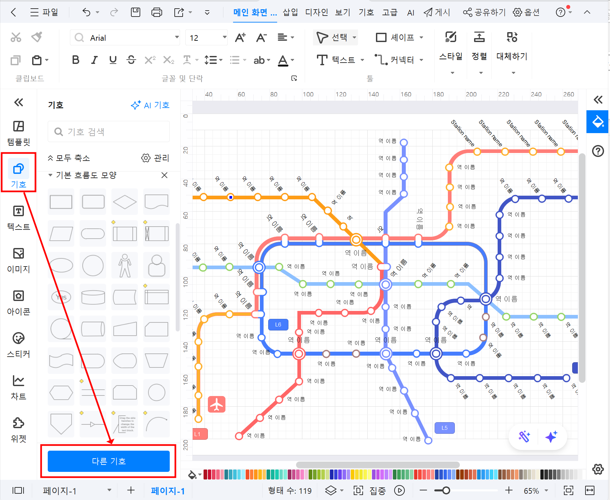This screenshot has height=500, width=610.
Task: Open the 템플릿 sidebar panel
Action: tap(19, 133)
